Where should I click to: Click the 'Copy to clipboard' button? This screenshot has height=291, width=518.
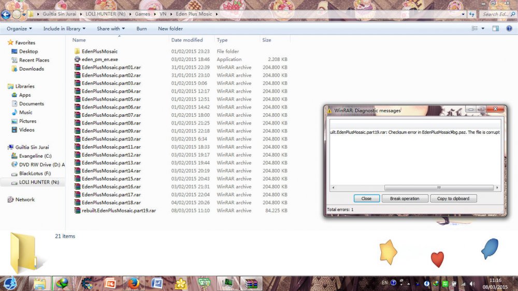pos(453,198)
